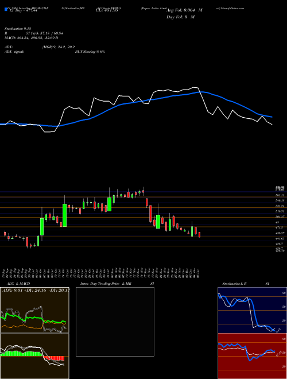This screenshot has height=379, width=287.
Task: Click the 'Intra Day Trading Price & MR' title
Action: coord(106,284)
